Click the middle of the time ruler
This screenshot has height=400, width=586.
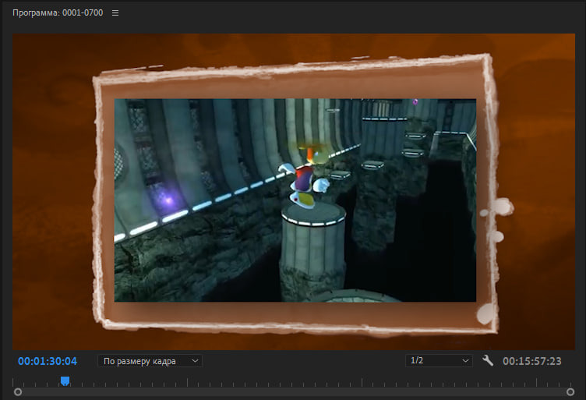coord(293,382)
